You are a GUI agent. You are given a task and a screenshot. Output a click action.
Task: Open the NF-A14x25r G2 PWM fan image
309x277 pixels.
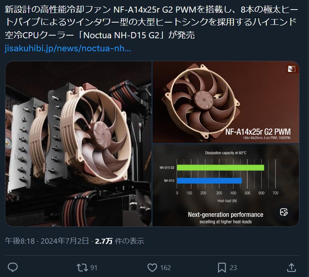[226, 102]
